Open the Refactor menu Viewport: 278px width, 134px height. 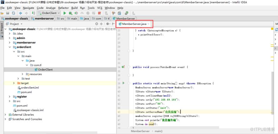pyautogui.click(x=63, y=8)
